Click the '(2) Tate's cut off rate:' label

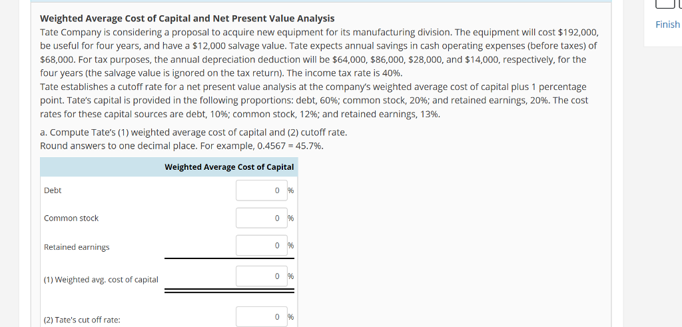pyautogui.click(x=82, y=320)
